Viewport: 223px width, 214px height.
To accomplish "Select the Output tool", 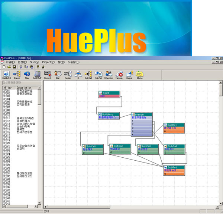I will (129, 75).
